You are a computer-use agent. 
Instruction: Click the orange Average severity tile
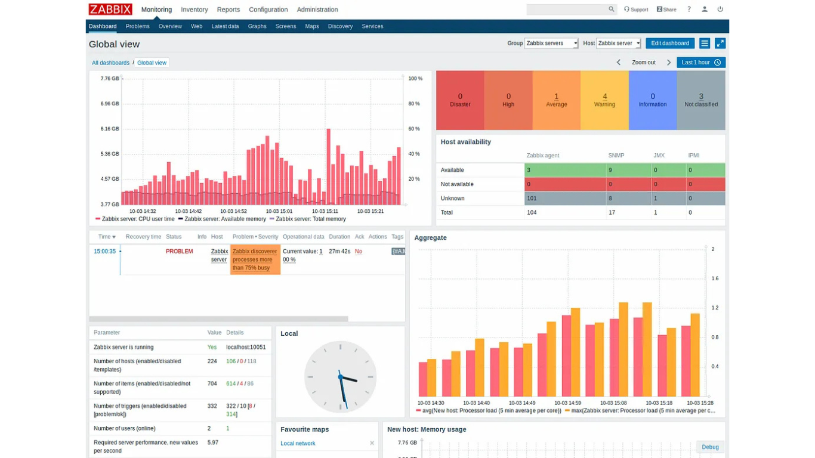[x=557, y=100]
